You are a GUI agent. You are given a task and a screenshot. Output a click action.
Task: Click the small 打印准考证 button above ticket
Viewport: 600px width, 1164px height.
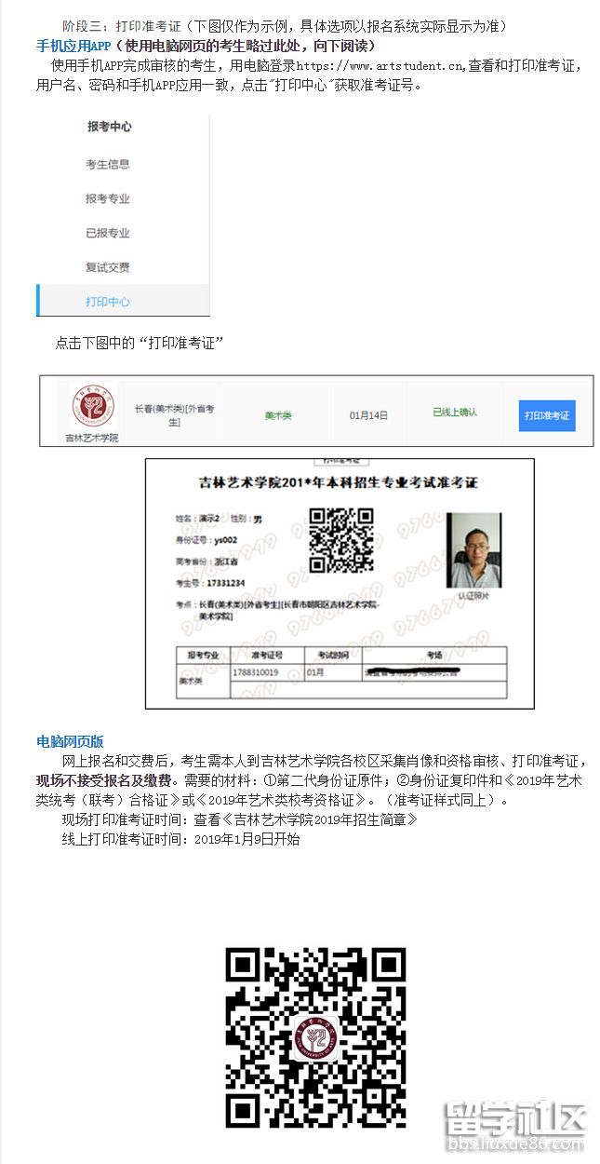[x=341, y=460]
